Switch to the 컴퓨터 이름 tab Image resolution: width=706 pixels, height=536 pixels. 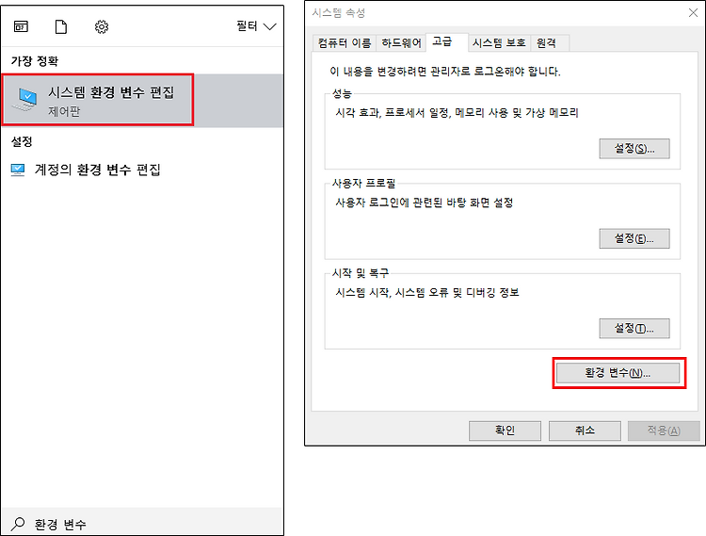click(345, 42)
